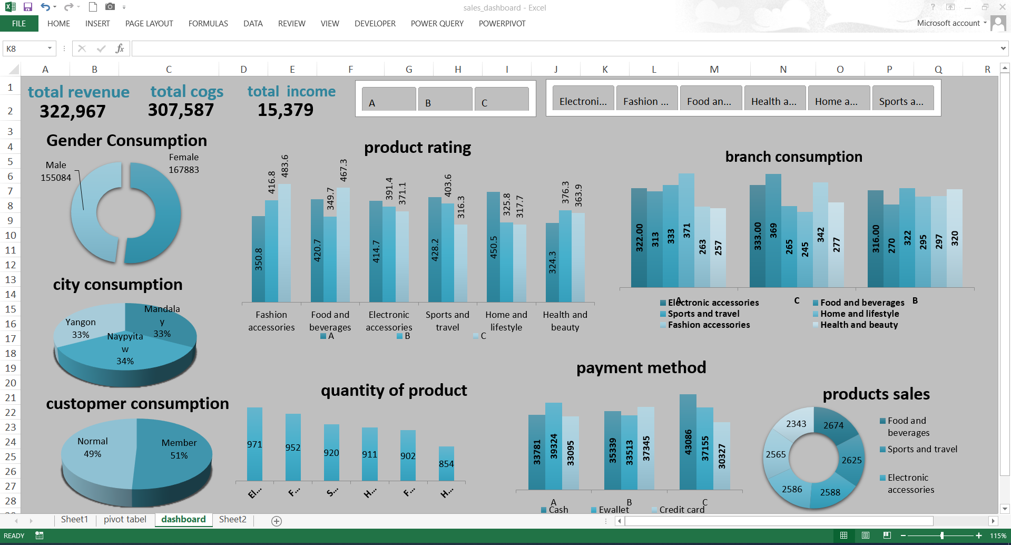The width and height of the screenshot is (1011, 545).
Task: Add a new sheet with the plus icon
Action: (277, 521)
